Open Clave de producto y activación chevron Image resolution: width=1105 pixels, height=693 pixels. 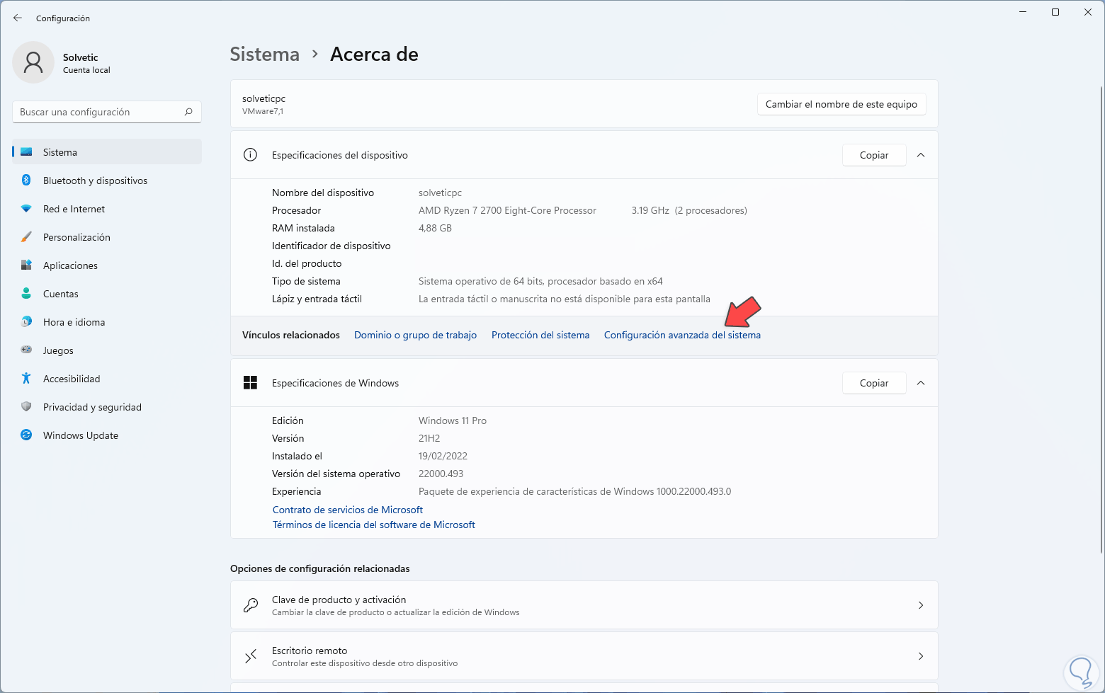point(921,605)
